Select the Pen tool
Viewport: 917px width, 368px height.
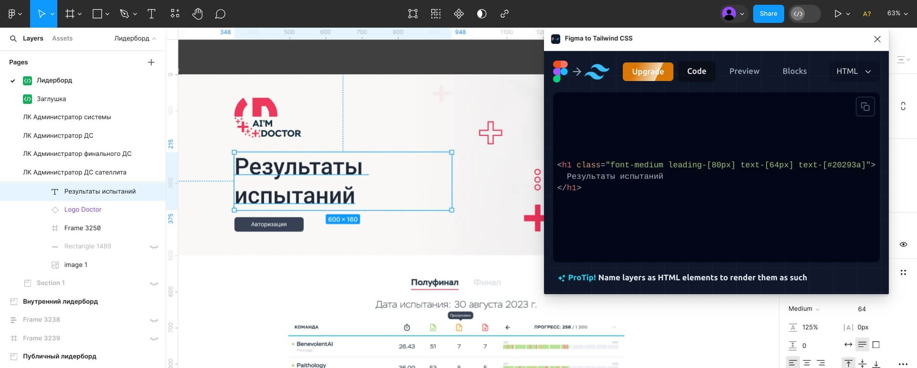tap(125, 14)
